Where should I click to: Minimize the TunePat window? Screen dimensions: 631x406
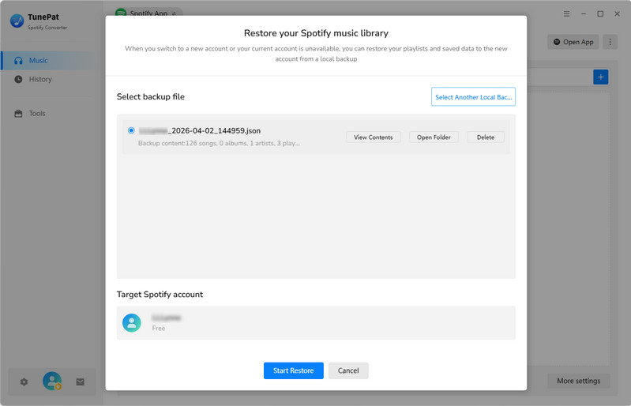click(x=584, y=13)
